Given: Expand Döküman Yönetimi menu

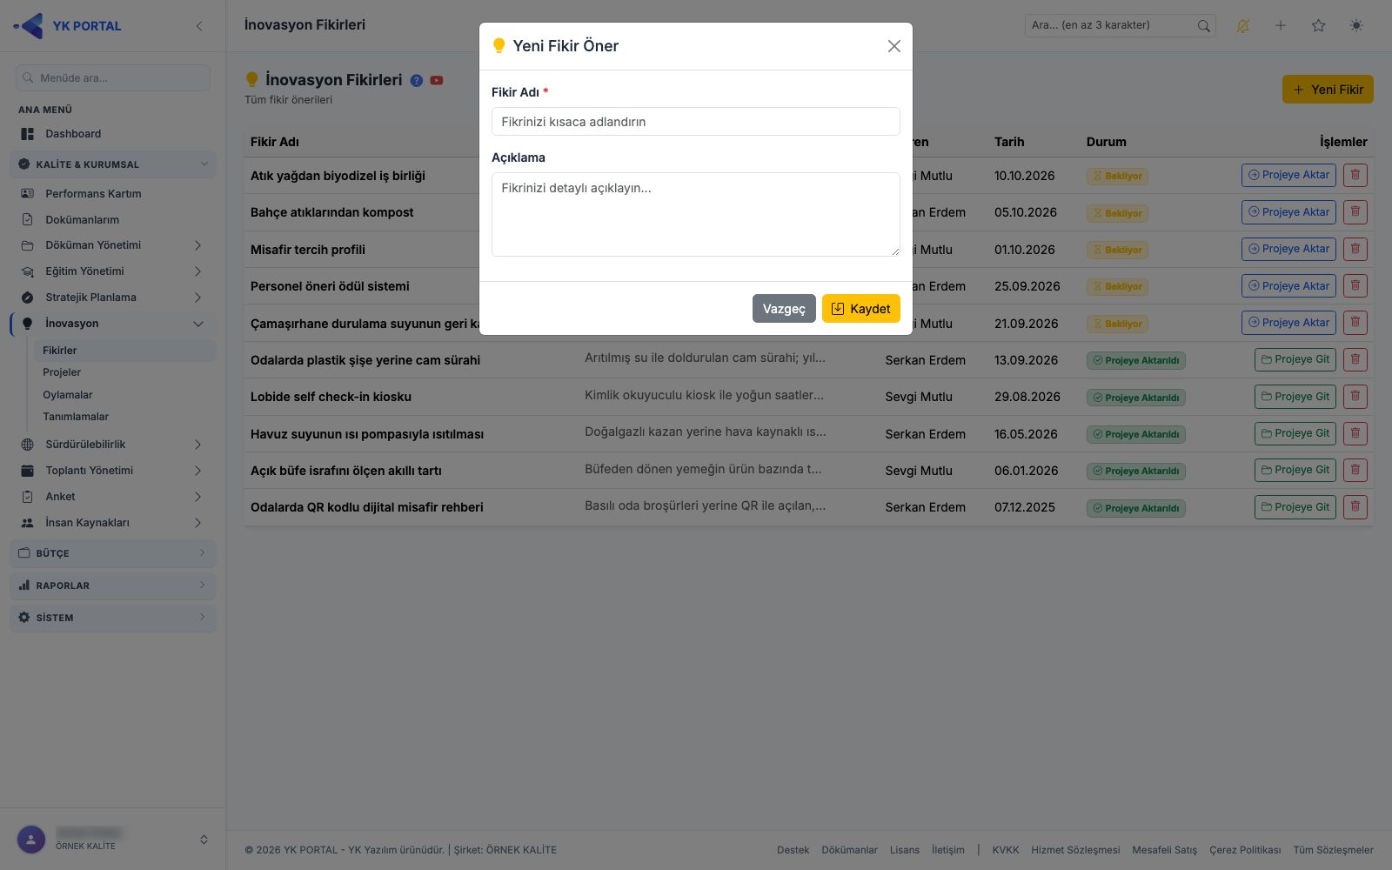Looking at the screenshot, I should tap(113, 245).
